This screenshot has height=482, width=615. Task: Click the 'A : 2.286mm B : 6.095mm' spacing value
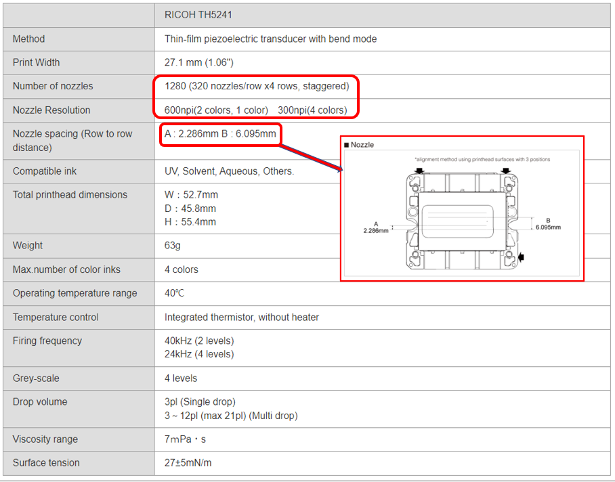(x=220, y=133)
